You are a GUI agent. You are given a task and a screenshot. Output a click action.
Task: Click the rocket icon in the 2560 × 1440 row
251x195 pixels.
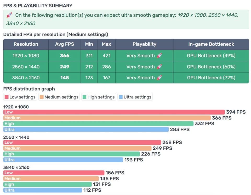click(x=159, y=67)
